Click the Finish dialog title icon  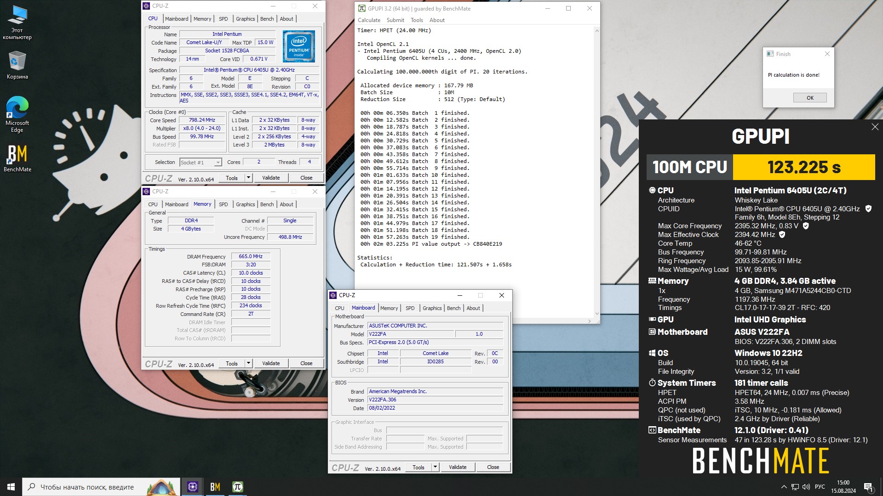770,54
